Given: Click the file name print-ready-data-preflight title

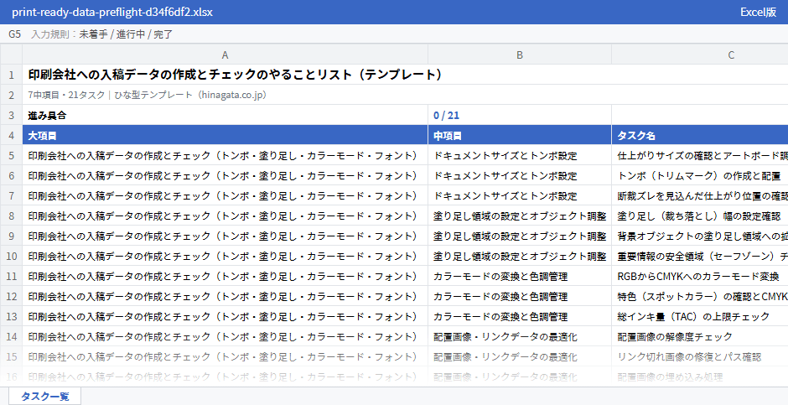Looking at the screenshot, I should [x=112, y=12].
